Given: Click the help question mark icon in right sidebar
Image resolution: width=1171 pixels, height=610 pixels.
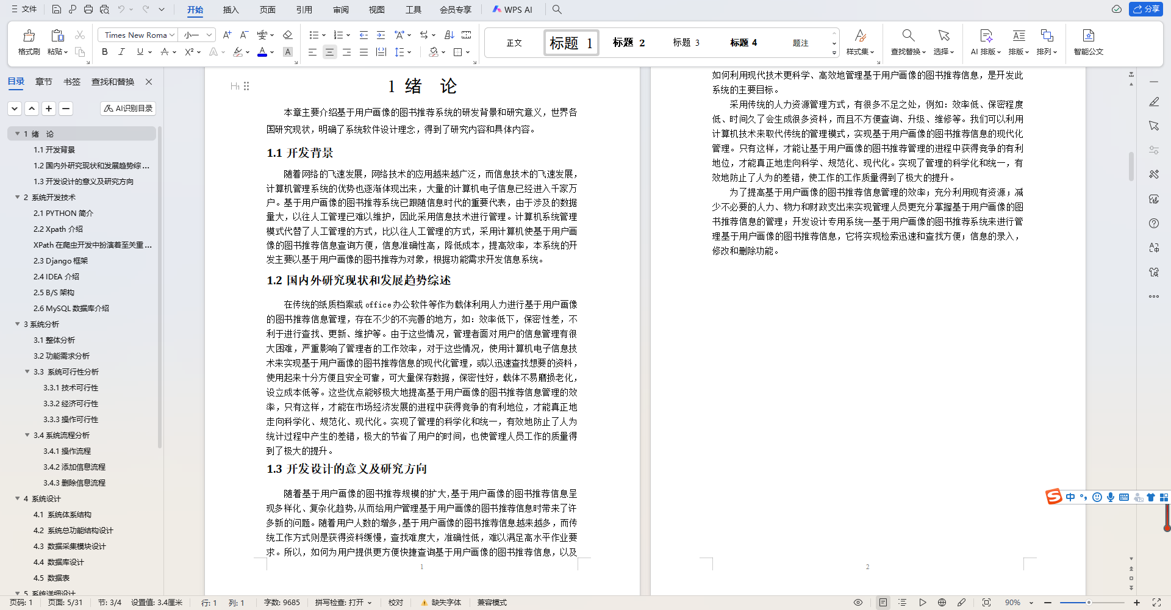Looking at the screenshot, I should point(1154,223).
